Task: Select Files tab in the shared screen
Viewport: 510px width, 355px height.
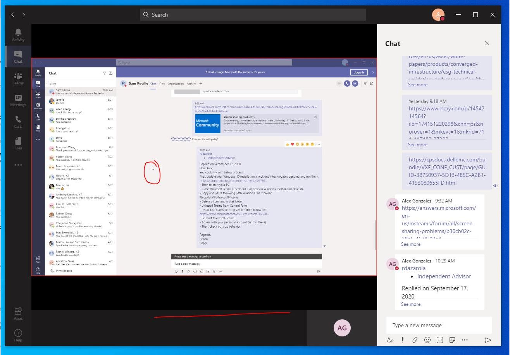Action: tap(162, 84)
